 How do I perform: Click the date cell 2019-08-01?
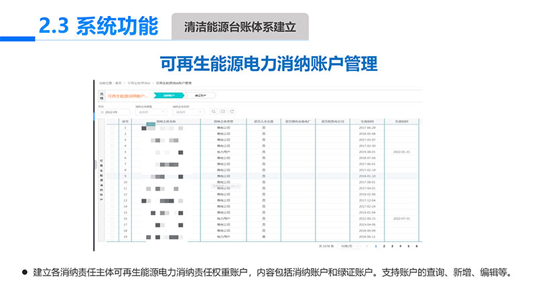coord(367,152)
